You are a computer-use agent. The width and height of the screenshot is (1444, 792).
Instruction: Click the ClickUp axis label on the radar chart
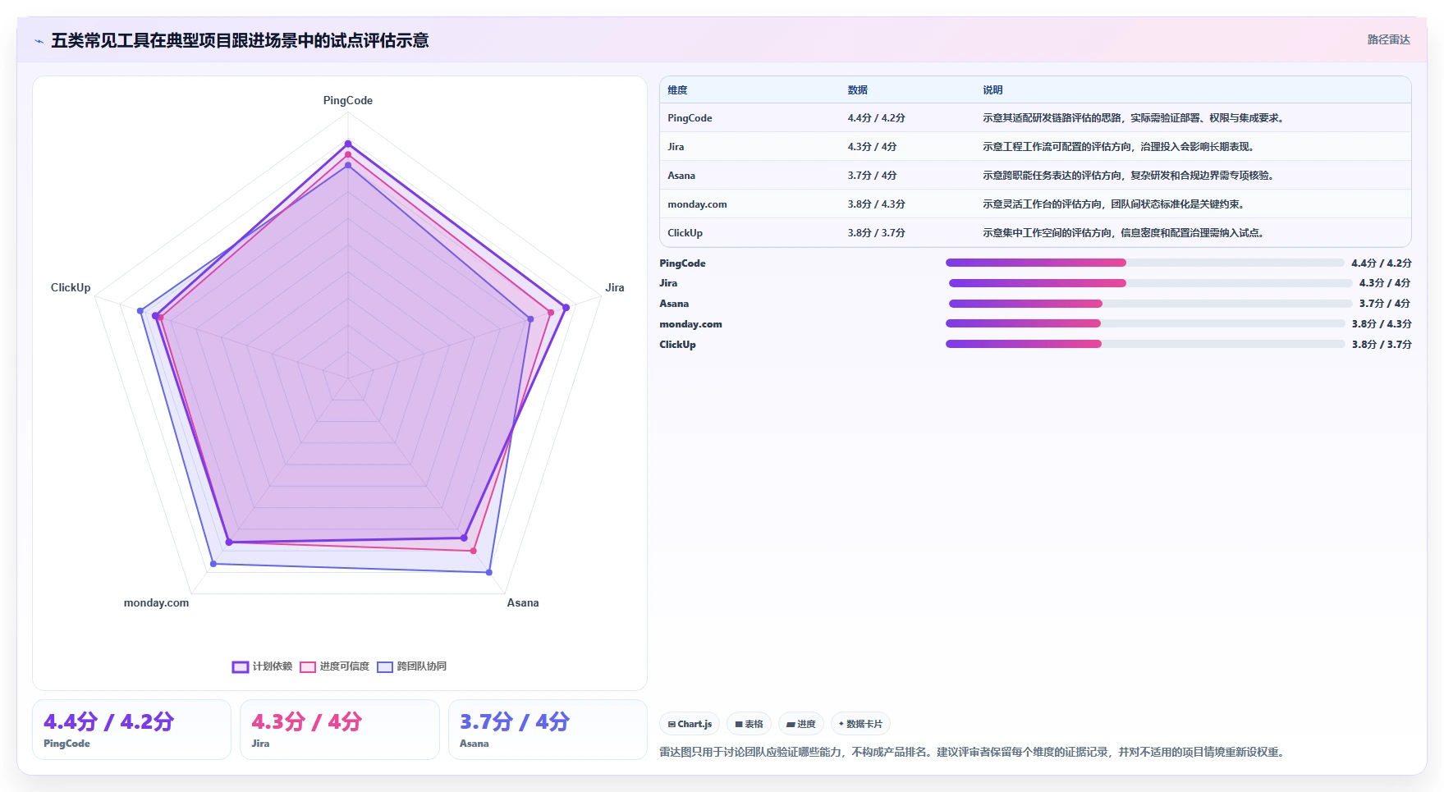pyautogui.click(x=71, y=287)
